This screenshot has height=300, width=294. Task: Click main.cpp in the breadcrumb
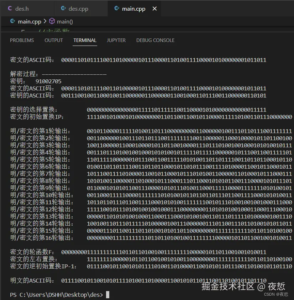coord(30,22)
